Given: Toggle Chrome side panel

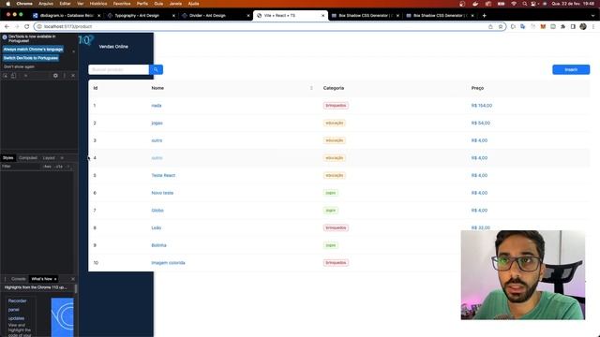Looking at the screenshot, I should click(x=573, y=26).
